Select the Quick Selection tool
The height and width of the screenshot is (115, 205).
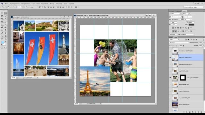tap(5, 16)
